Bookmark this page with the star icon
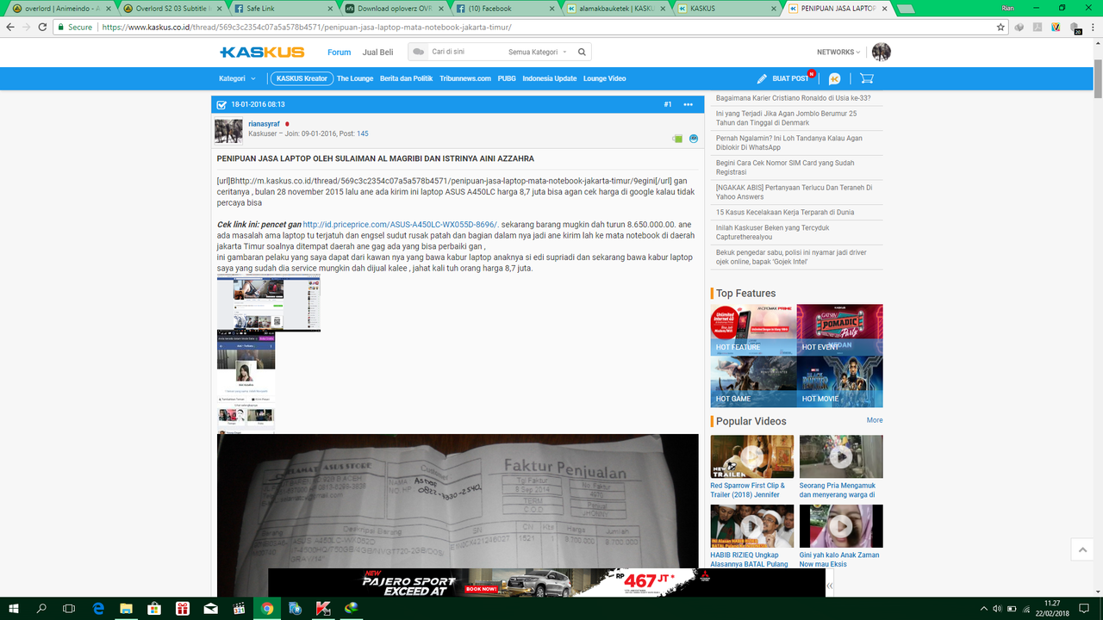This screenshot has width=1103, height=620. coord(1000,27)
